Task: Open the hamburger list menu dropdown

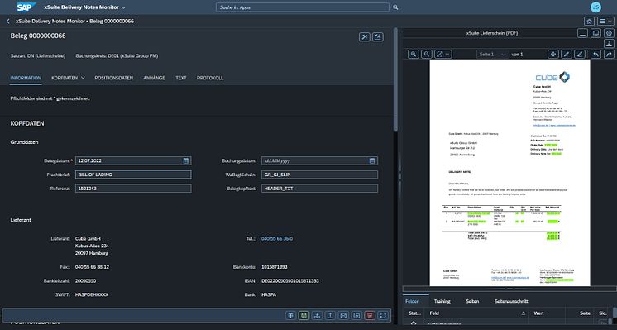Action: [x=605, y=22]
